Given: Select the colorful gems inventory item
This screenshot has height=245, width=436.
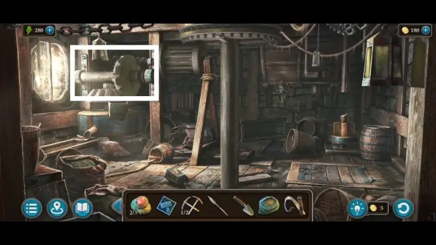Looking at the screenshot, I should [141, 206].
